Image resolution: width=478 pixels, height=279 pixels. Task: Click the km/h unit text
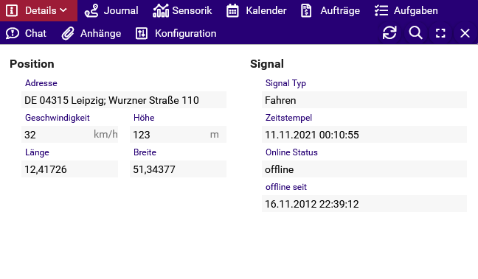(105, 134)
